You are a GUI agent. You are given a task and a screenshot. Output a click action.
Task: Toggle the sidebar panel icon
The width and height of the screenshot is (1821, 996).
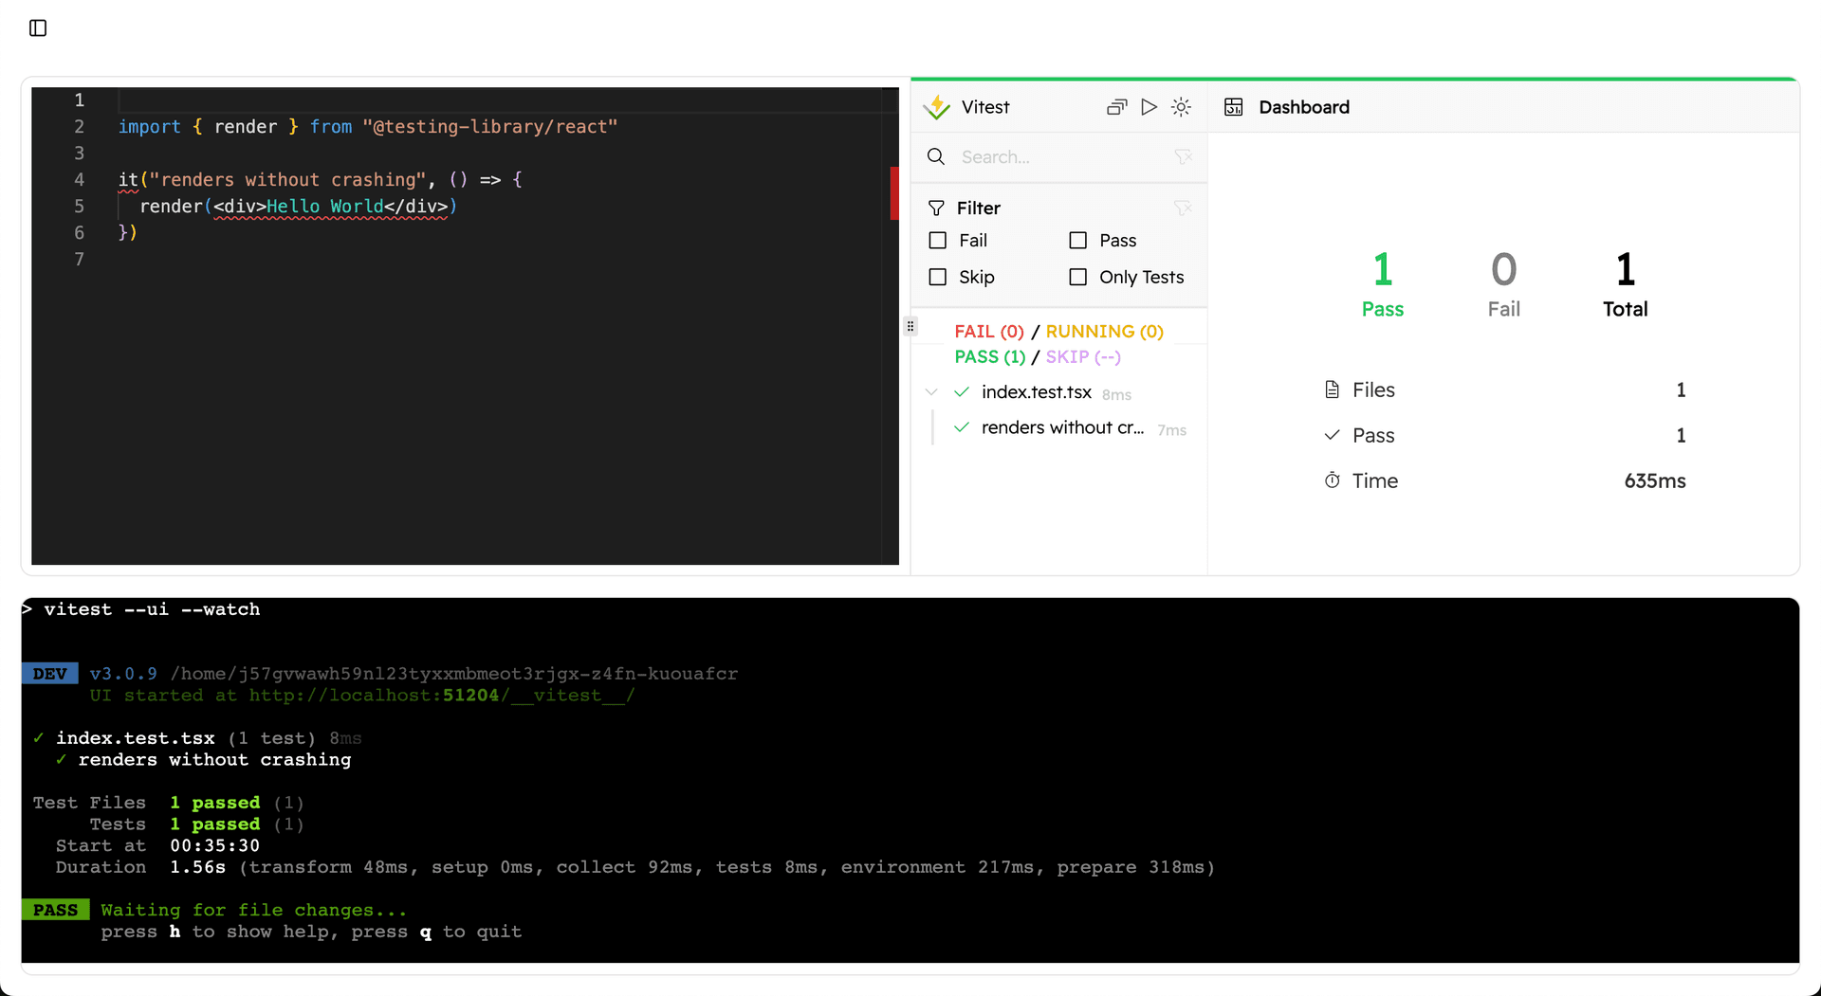pyautogui.click(x=38, y=28)
